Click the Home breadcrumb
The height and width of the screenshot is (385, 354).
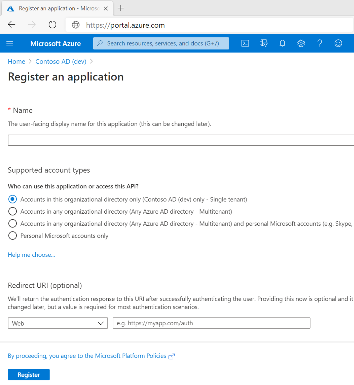(x=16, y=62)
